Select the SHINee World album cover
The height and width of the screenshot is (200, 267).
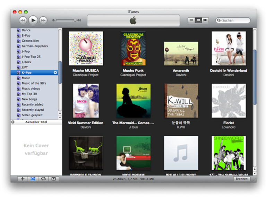click(229, 153)
